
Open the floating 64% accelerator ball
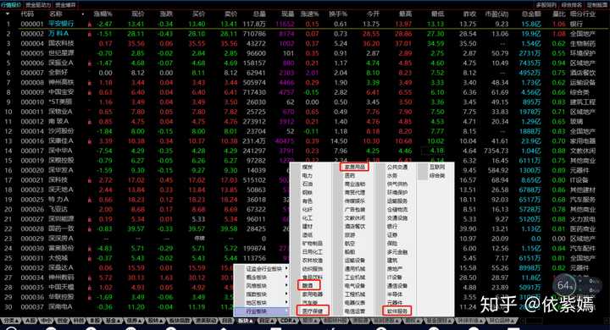565,286
